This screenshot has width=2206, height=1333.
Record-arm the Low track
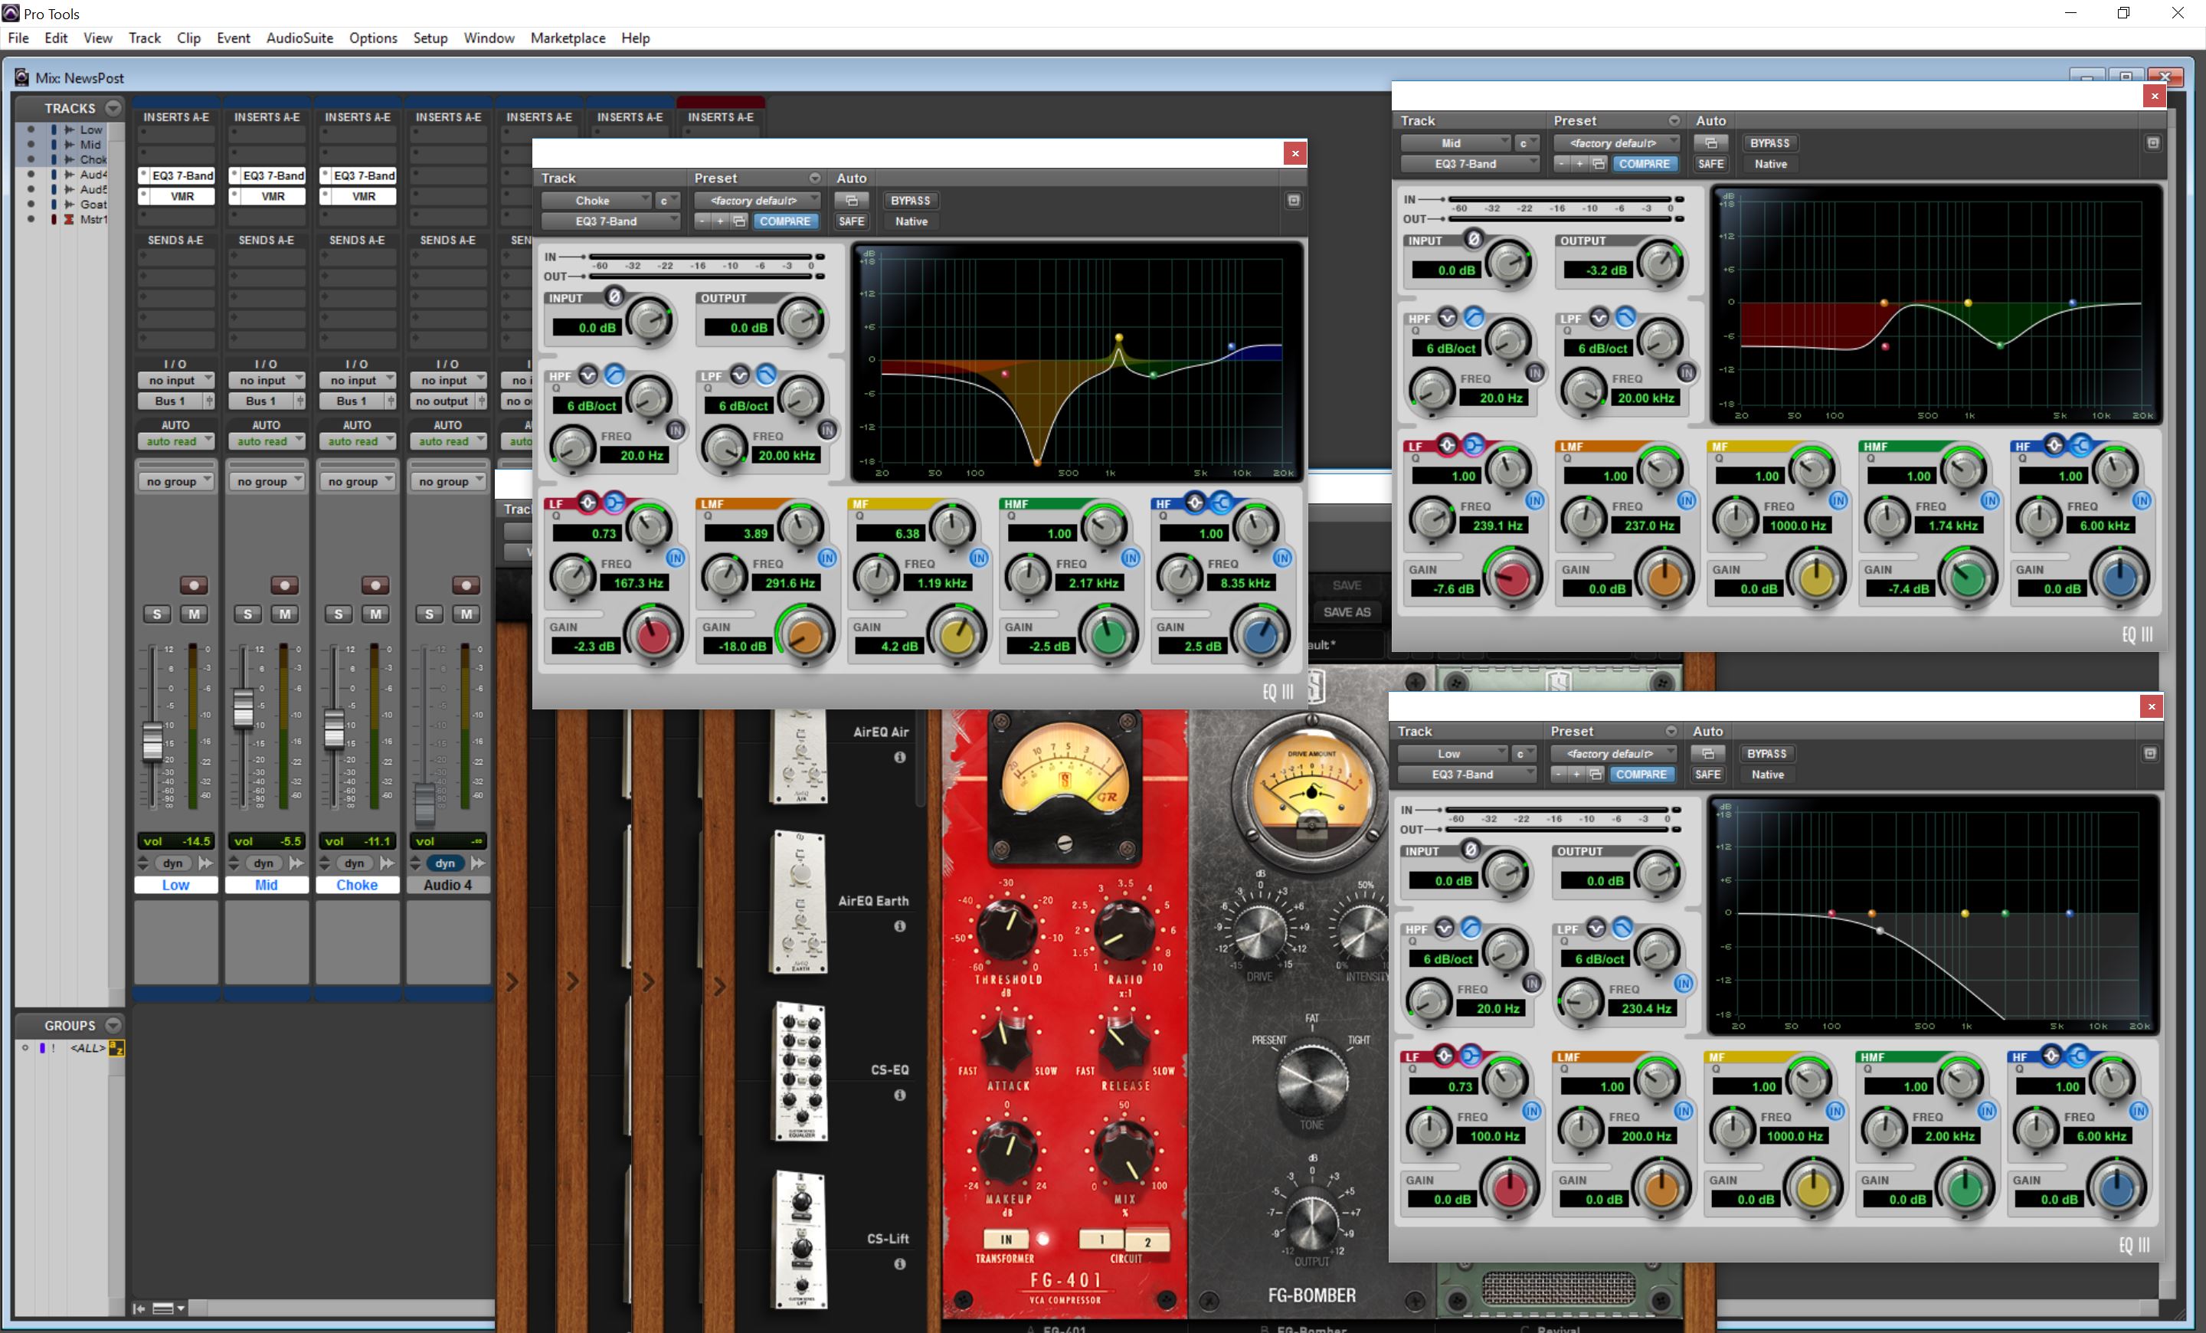click(193, 585)
